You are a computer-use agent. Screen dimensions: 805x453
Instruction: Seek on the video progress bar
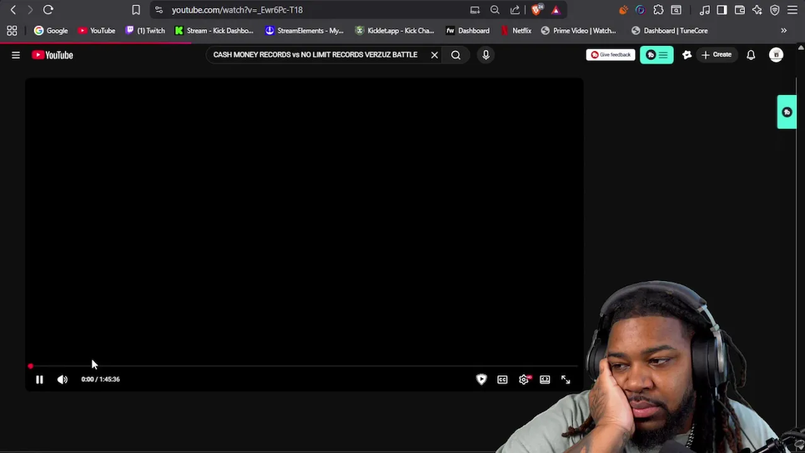pos(304,366)
